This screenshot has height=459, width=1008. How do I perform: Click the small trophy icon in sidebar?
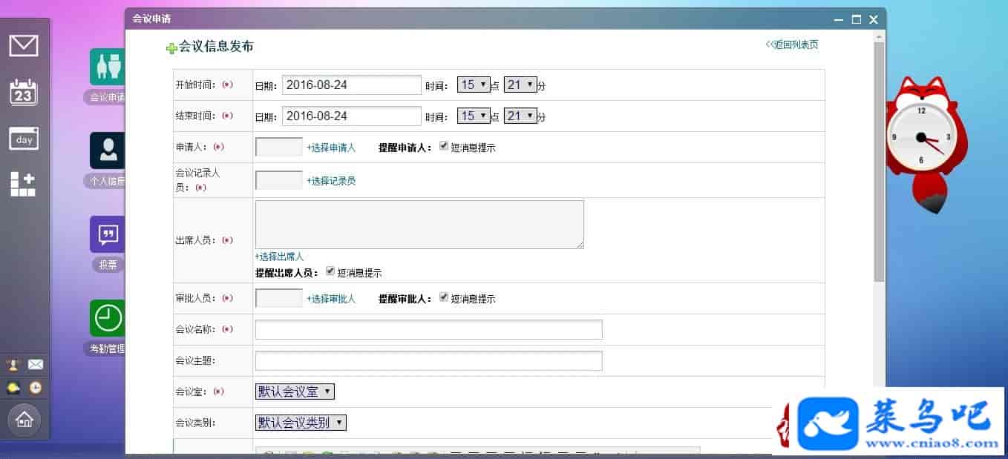pos(13,365)
